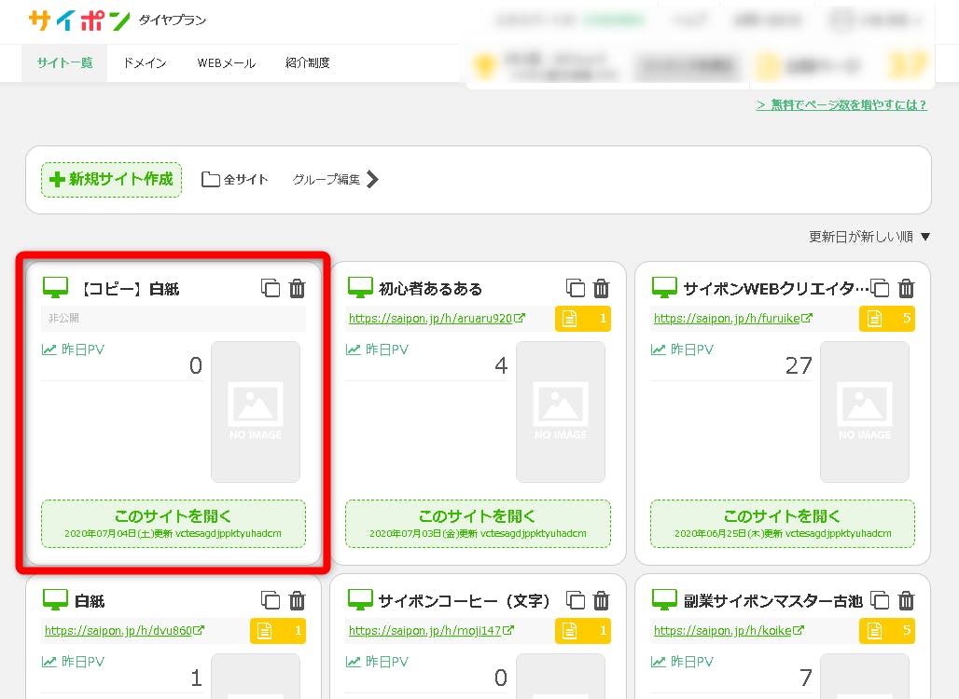The width and height of the screenshot is (959, 699).
Task: Click yellow page badge on サイポンWEBクリエイター card
Action: click(x=887, y=319)
